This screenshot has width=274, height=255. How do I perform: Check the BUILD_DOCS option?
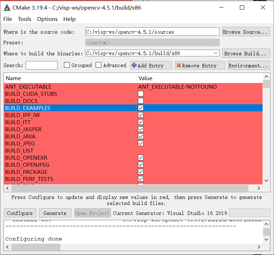pyautogui.click(x=141, y=101)
